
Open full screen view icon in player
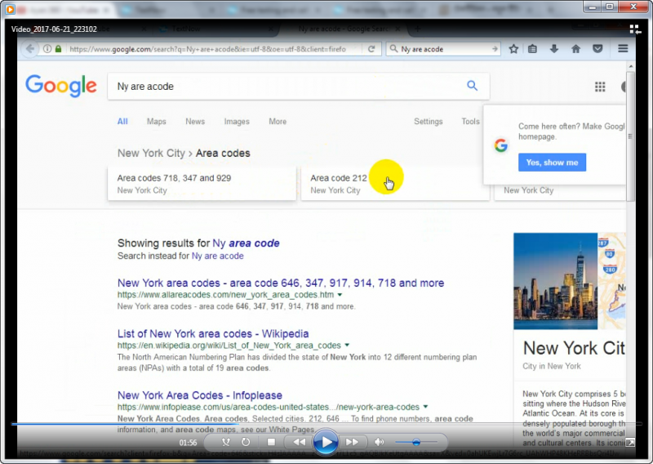pos(630,442)
